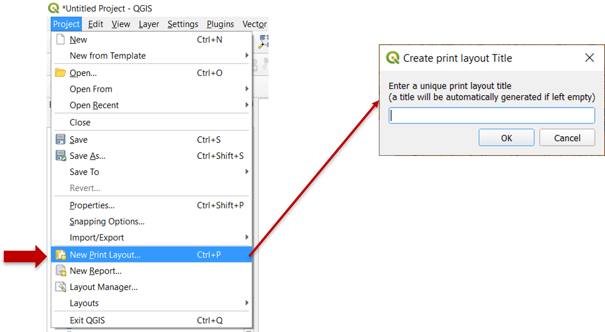
Task: Click Cancel in Create print layout dialog
Action: 567,138
